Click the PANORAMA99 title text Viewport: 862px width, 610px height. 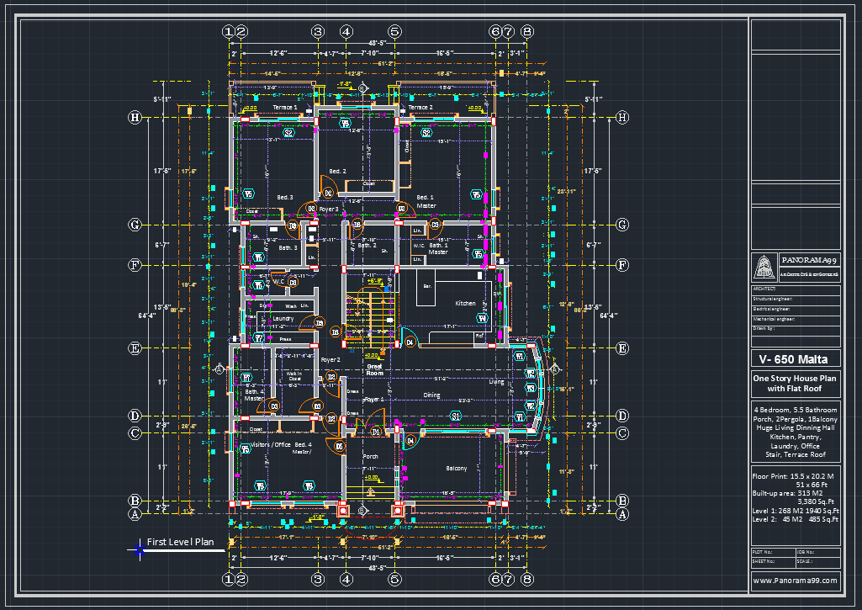(809, 260)
